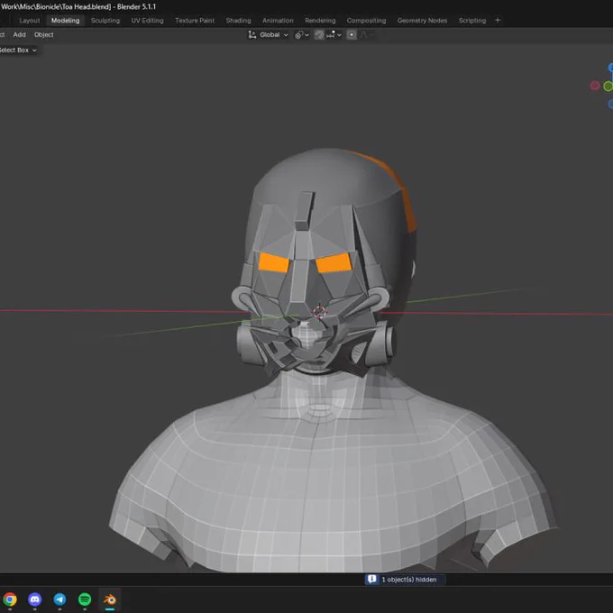
Task: Click the red negative X axis gizmo circle
Action: click(x=595, y=86)
